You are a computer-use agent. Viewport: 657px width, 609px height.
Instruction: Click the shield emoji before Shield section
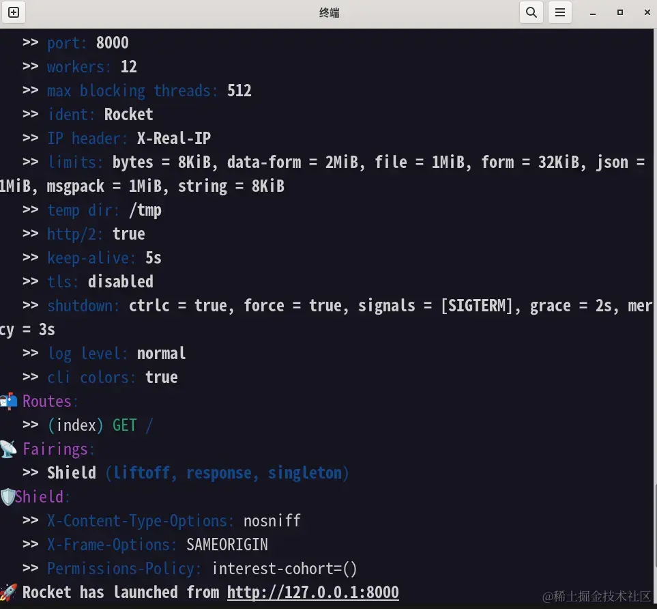[7, 496]
